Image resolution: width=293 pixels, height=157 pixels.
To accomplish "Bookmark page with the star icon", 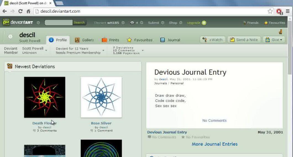I will click(x=270, y=11).
